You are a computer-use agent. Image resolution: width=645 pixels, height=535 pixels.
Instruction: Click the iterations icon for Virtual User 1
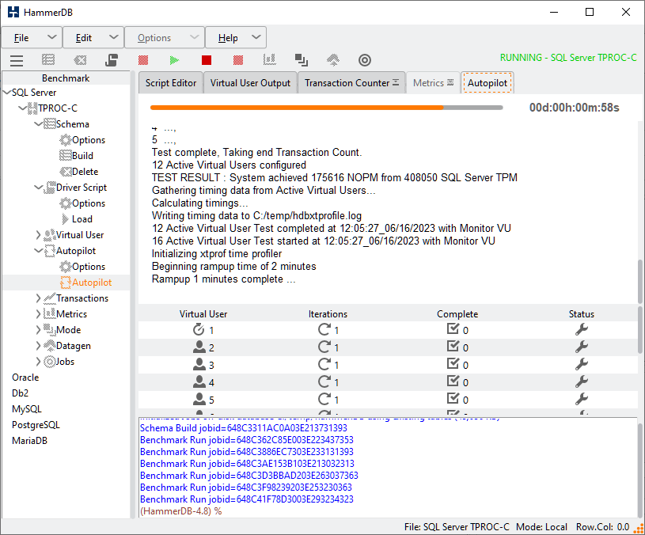coord(324,329)
